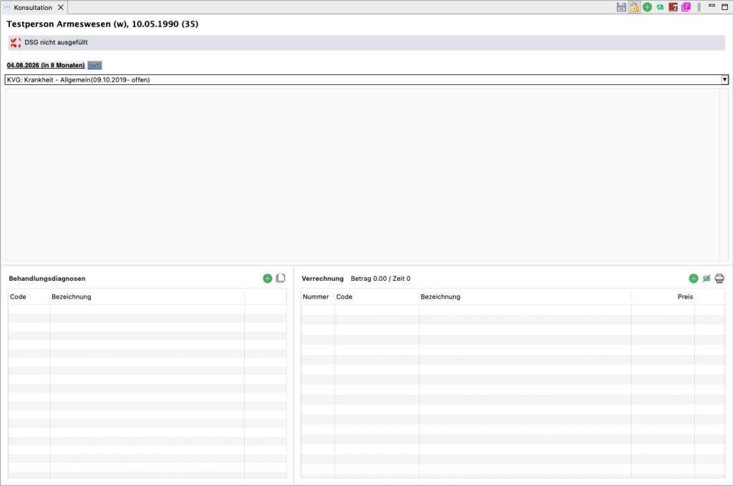Click the red DSG nicht ausgefüllt icon
This screenshot has width=733, height=486.
point(15,43)
